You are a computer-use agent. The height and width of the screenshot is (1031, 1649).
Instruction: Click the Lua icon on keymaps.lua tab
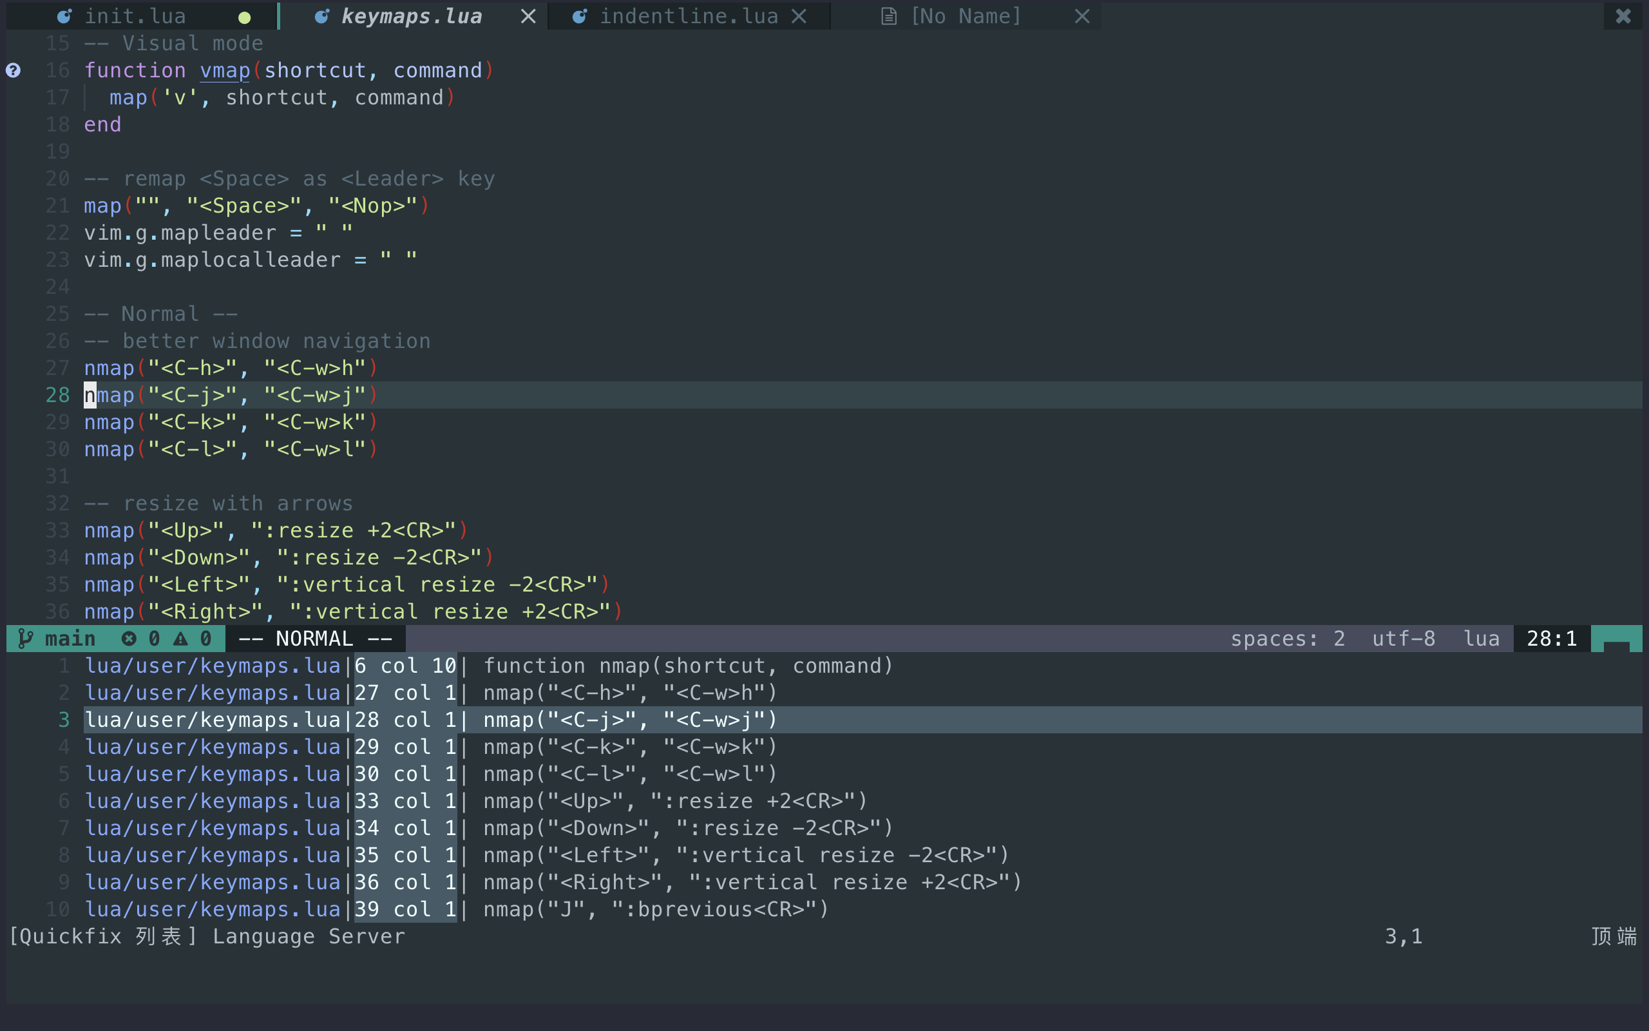pos(321,16)
